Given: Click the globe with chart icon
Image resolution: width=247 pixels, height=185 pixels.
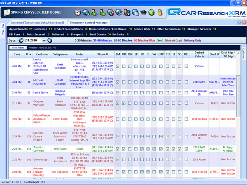Looking at the screenshot, I should tap(86, 12).
